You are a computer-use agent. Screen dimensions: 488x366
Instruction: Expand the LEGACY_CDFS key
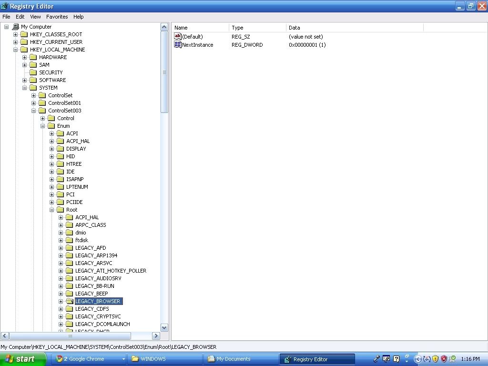pyautogui.click(x=61, y=309)
